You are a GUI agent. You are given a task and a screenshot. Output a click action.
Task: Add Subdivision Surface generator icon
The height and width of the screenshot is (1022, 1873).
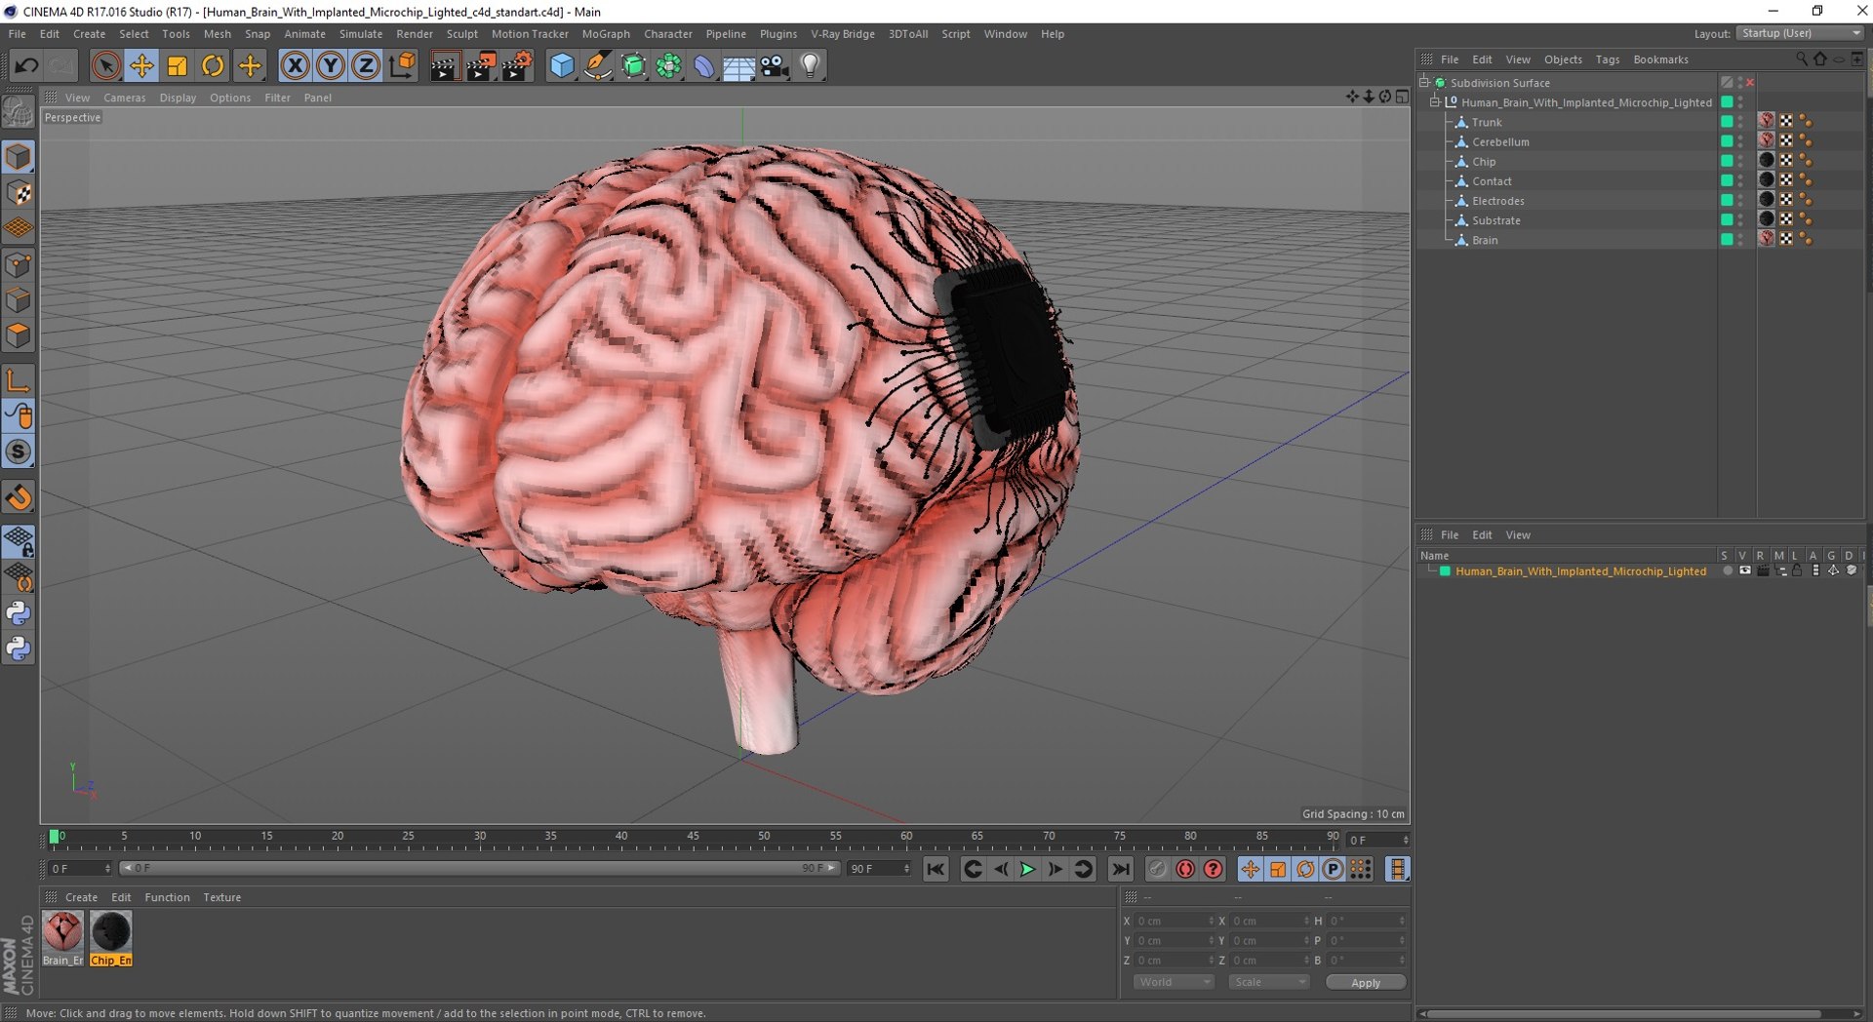[633, 65]
